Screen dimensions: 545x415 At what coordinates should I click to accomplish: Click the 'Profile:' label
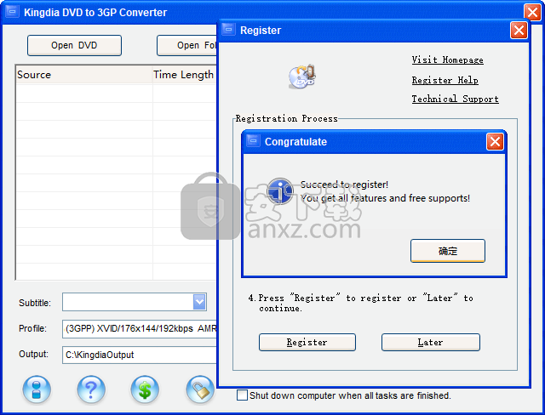(32, 328)
